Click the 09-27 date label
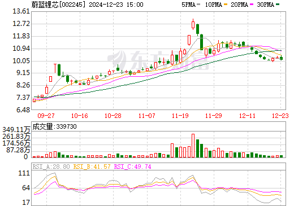 point(46,116)
